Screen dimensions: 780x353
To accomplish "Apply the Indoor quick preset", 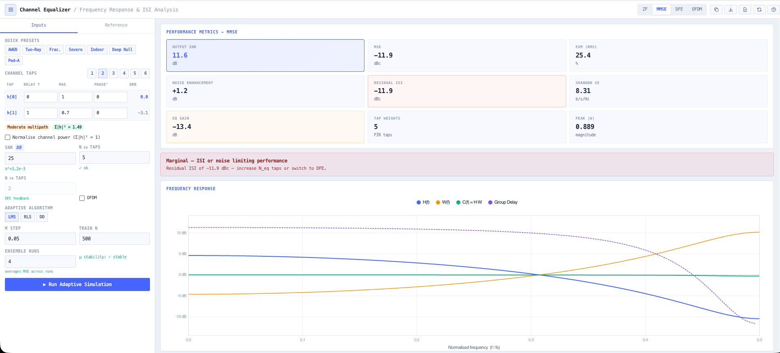I will pos(97,50).
